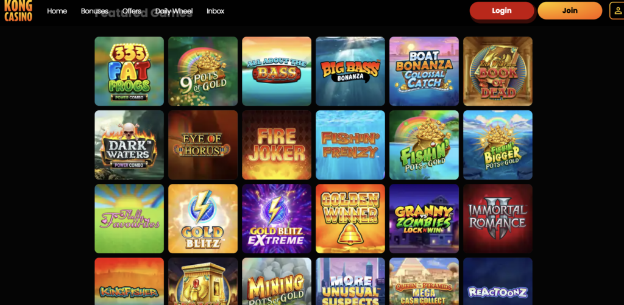Select the Eye of Horus game
624x305 pixels.
point(203,145)
